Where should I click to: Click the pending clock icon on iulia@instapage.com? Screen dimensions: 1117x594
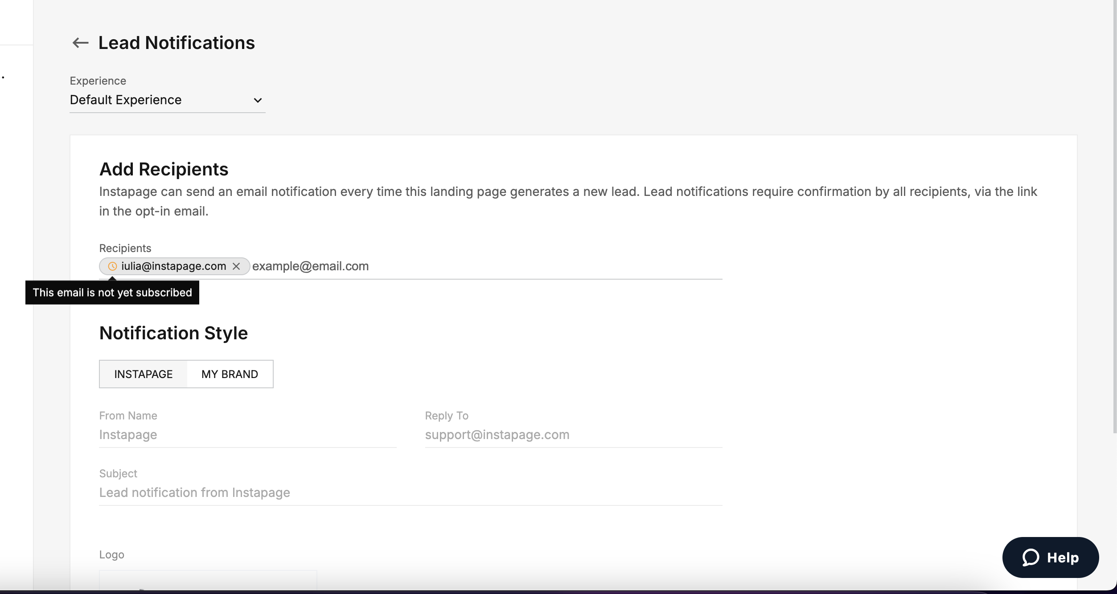[x=112, y=266]
